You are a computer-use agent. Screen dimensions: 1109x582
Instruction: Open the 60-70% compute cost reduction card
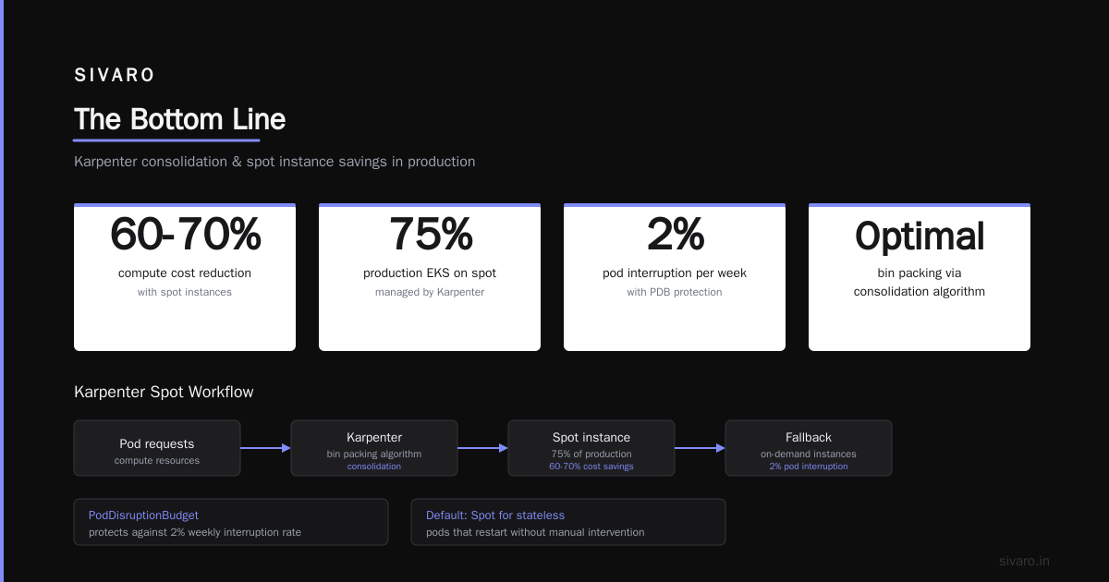[x=185, y=277]
